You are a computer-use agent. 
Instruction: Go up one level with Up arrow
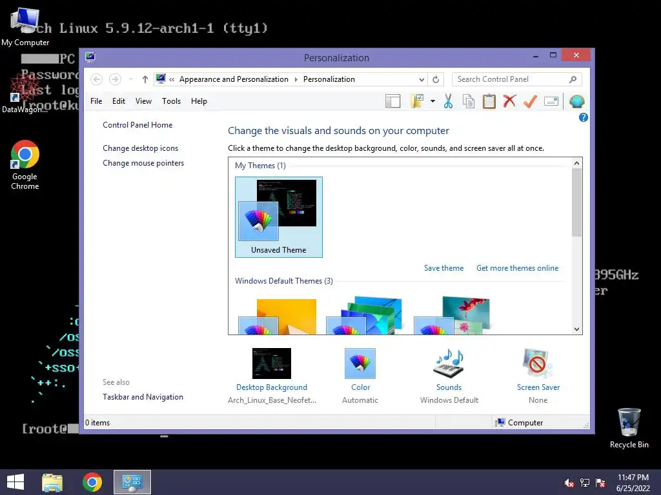coord(145,79)
